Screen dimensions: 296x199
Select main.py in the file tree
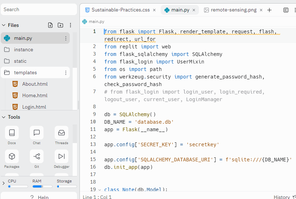[35, 38]
